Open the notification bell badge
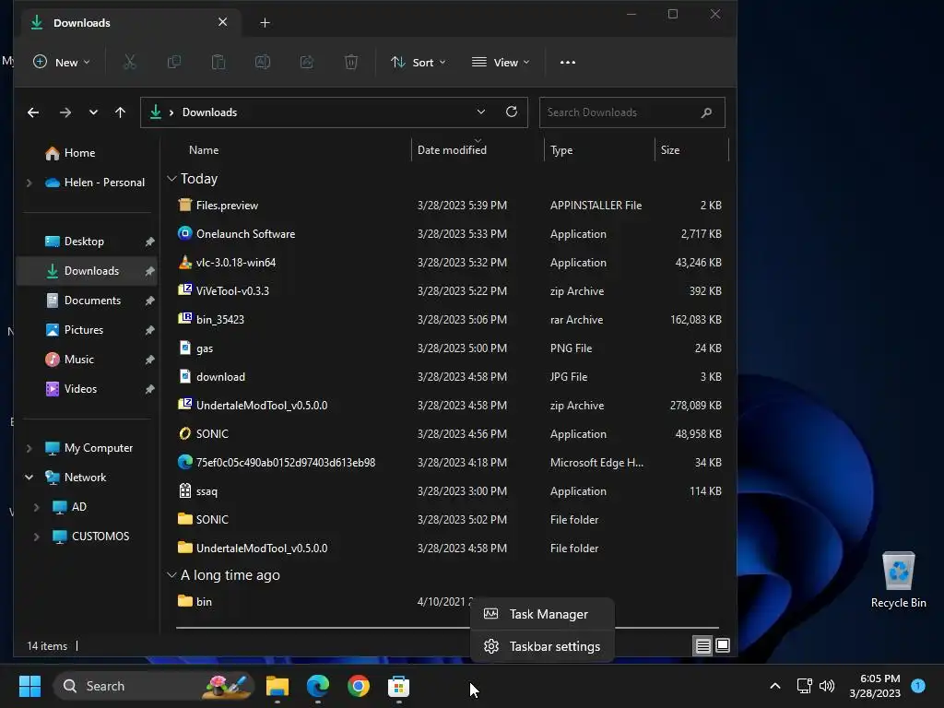 pyautogui.click(x=918, y=686)
